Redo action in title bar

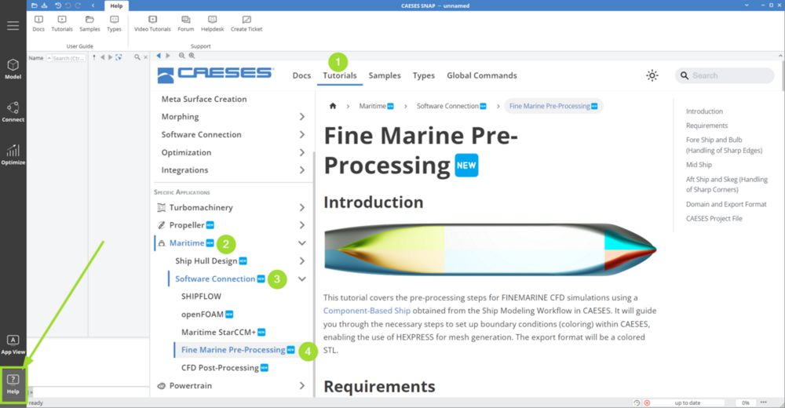pyautogui.click(x=78, y=5)
